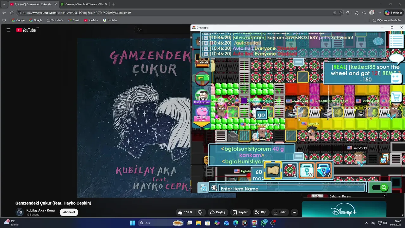Image resolution: width=405 pixels, height=228 pixels.
Task: Select the fist punch inventory slot
Action: click(x=273, y=171)
